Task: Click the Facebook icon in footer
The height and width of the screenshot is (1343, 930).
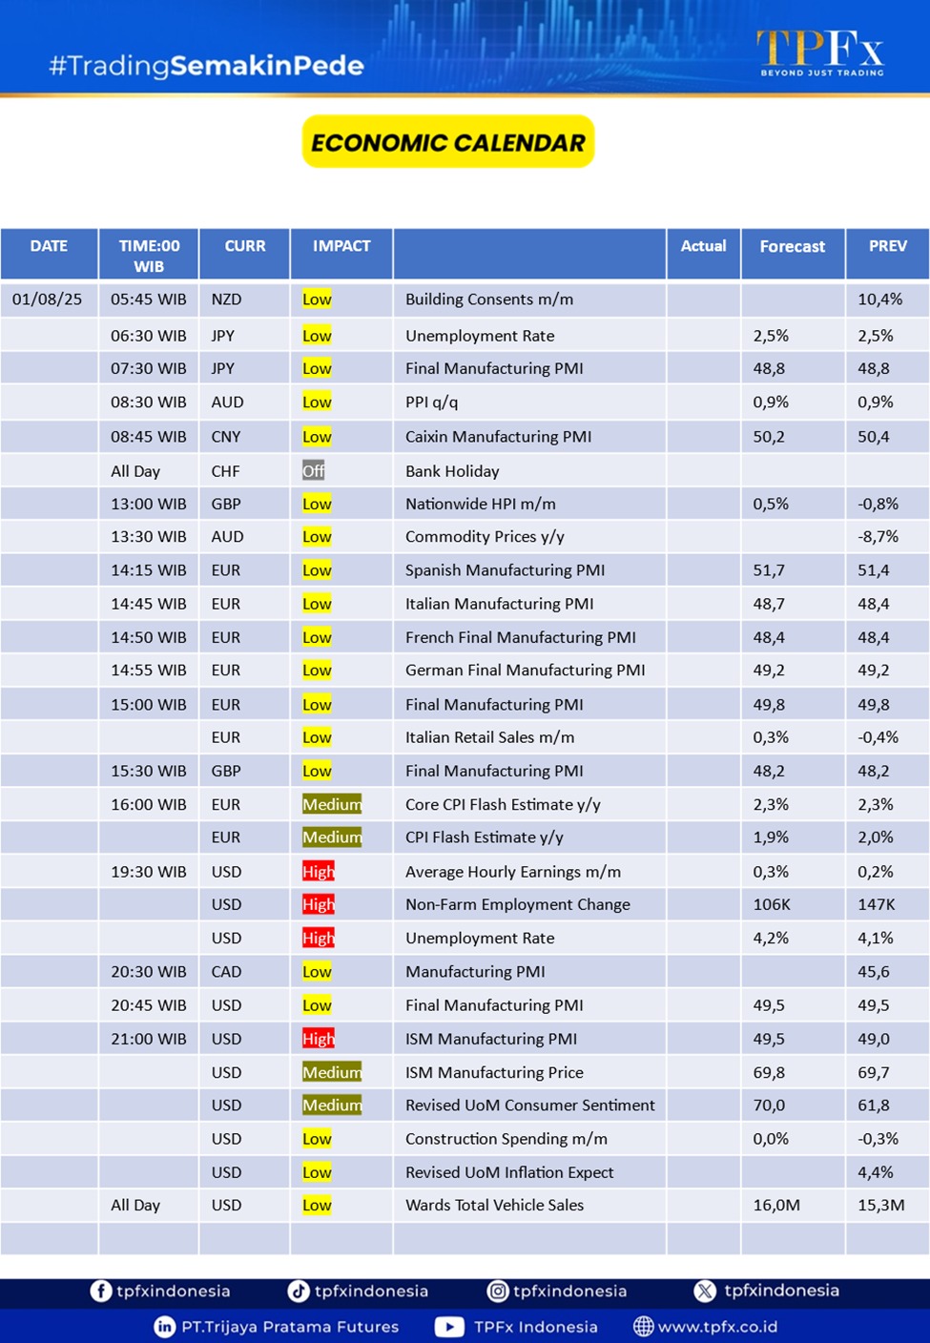Action: [100, 1291]
